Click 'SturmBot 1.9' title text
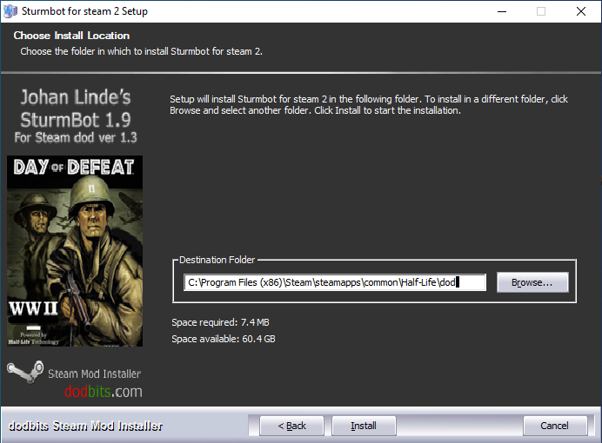This screenshot has height=443, width=602. (x=76, y=120)
